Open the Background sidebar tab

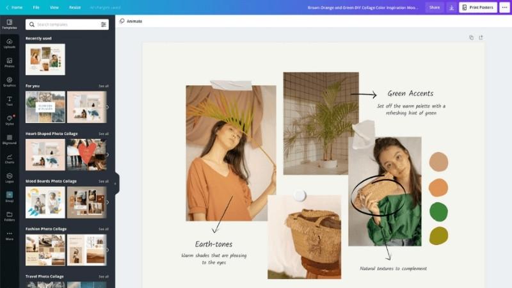pyautogui.click(x=10, y=140)
